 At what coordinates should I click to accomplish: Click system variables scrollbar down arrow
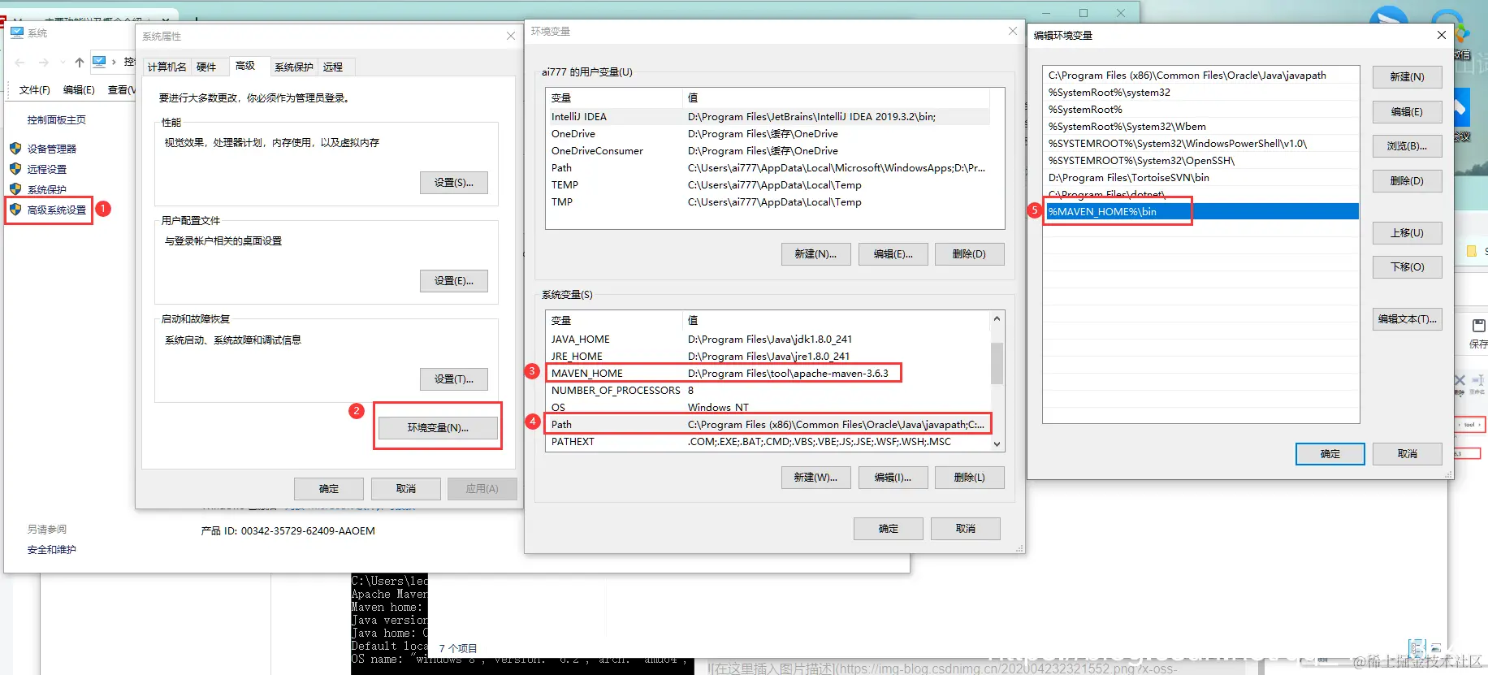pos(997,444)
